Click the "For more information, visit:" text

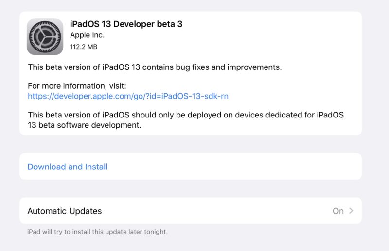pos(77,86)
